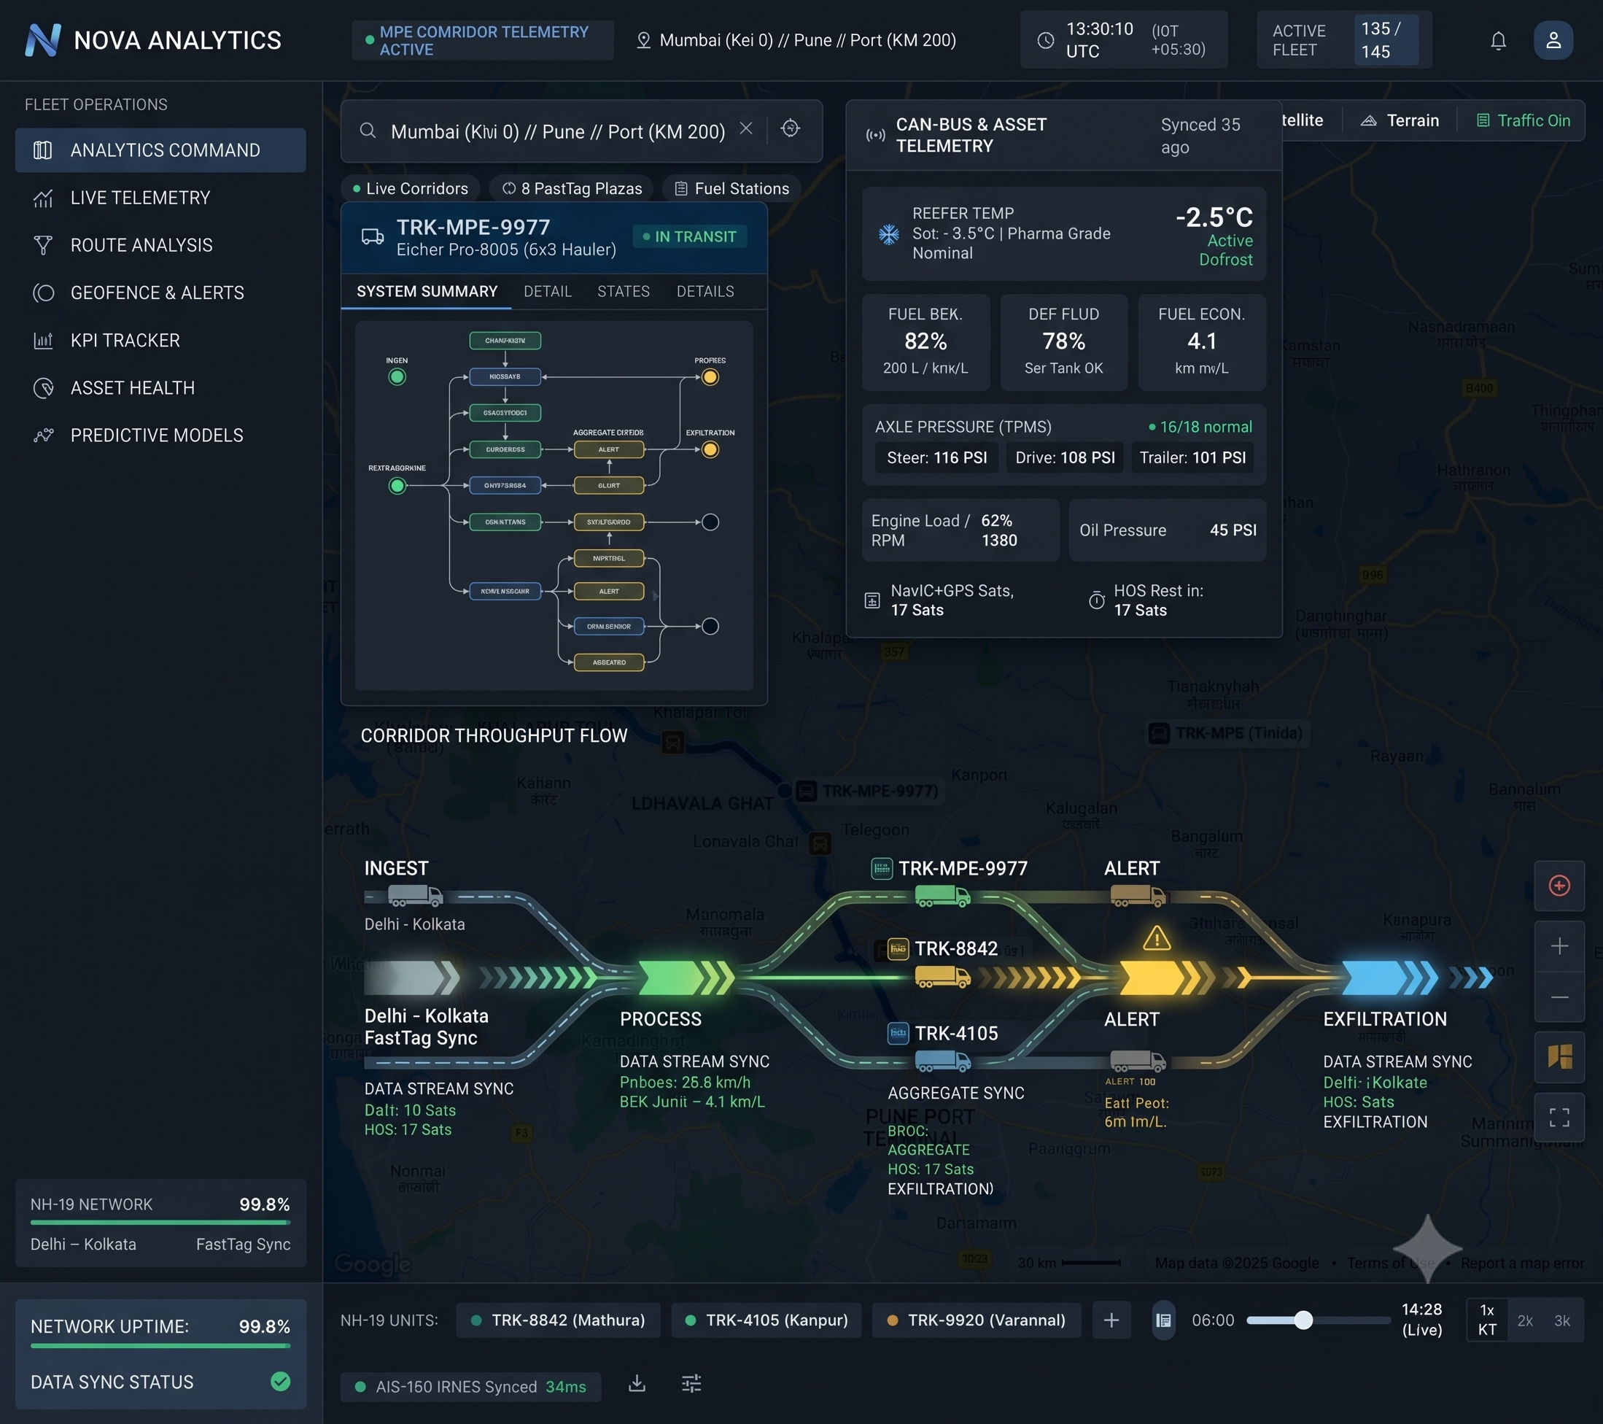Click the locate target icon in search bar
Image resolution: width=1603 pixels, height=1424 pixels.
(791, 128)
